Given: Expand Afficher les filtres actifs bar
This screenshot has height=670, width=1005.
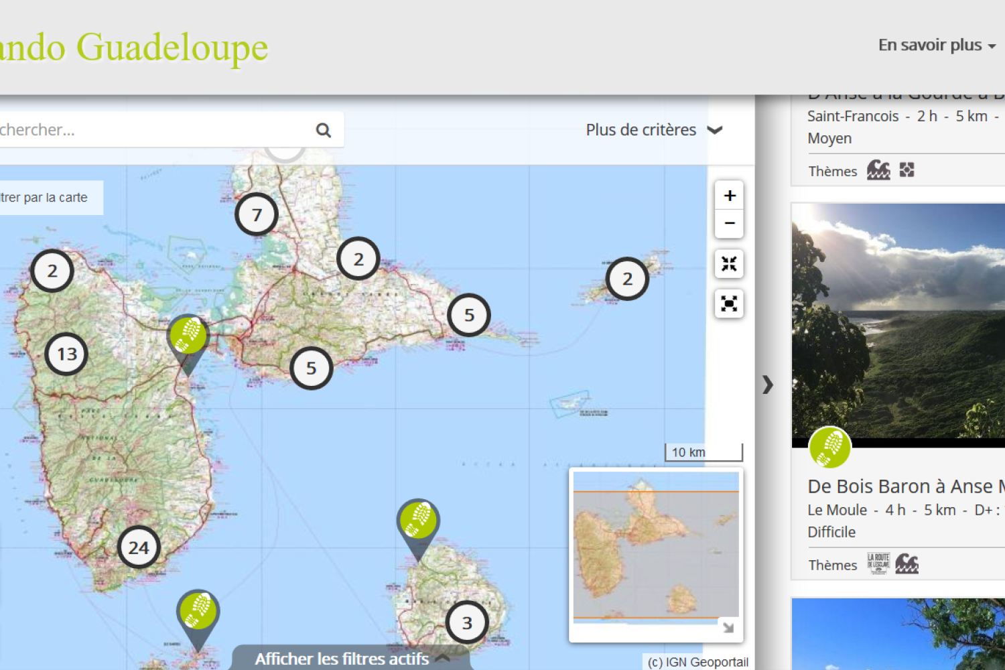Looking at the screenshot, I should click(x=352, y=659).
